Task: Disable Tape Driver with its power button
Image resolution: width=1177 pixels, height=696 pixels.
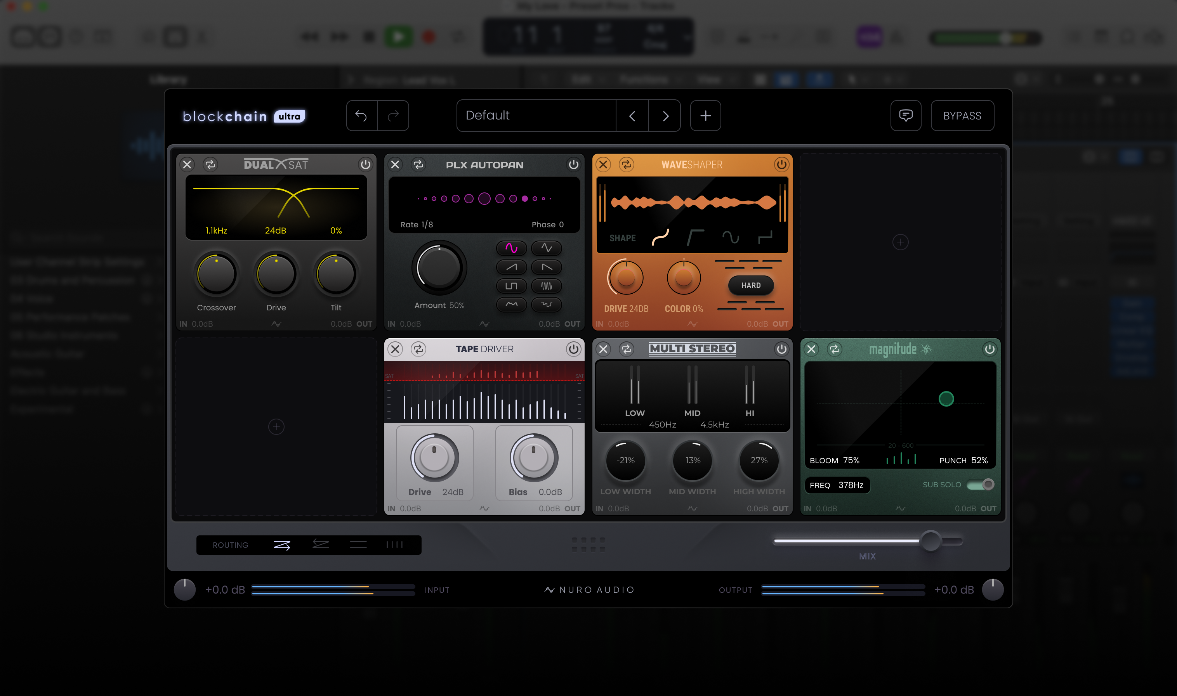Action: (x=573, y=349)
